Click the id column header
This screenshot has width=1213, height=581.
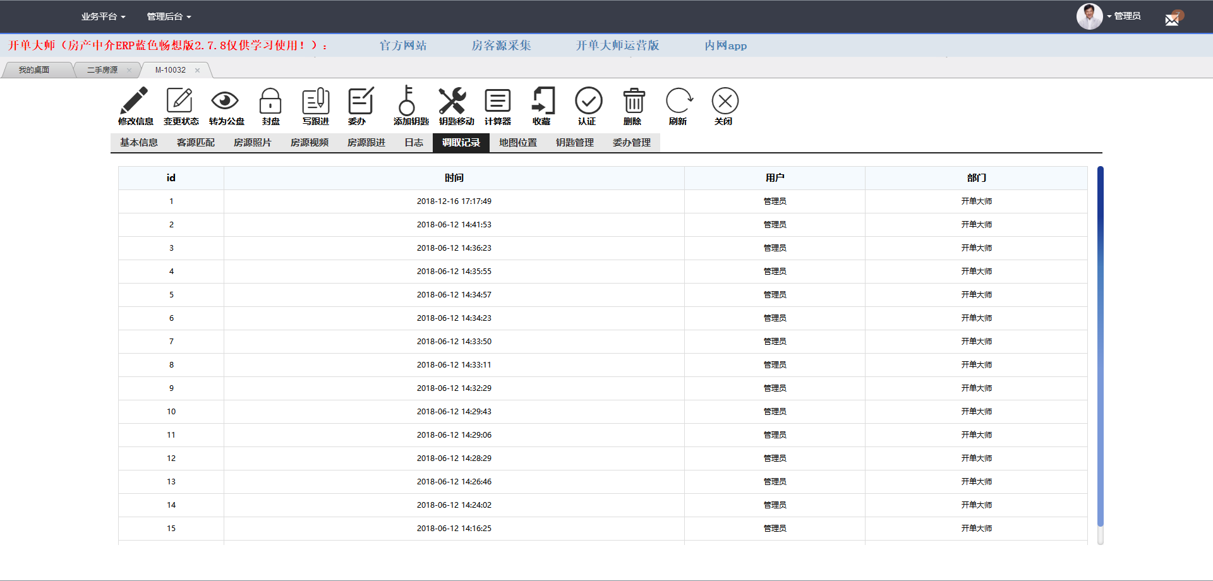pos(171,178)
